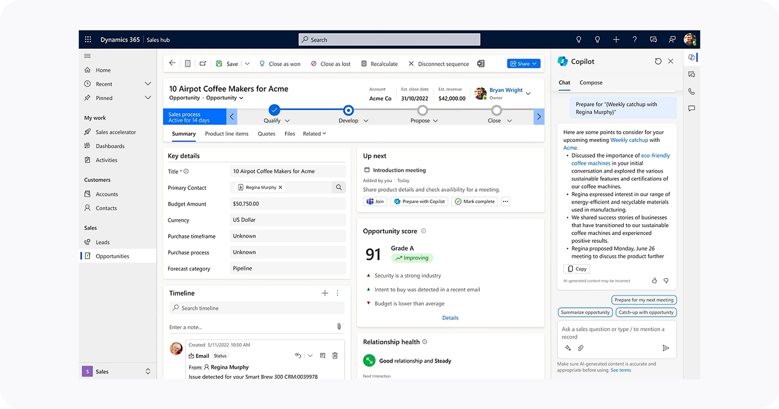The image size is (779, 409).
Task: Collapse the left navigation hamburger menu
Action: (x=87, y=56)
